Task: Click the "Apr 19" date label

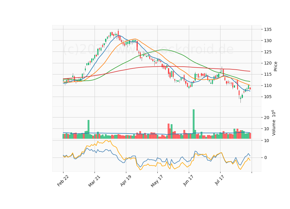Action: click(x=126, y=181)
